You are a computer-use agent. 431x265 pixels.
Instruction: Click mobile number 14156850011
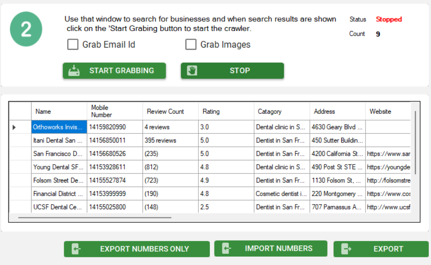point(115,141)
